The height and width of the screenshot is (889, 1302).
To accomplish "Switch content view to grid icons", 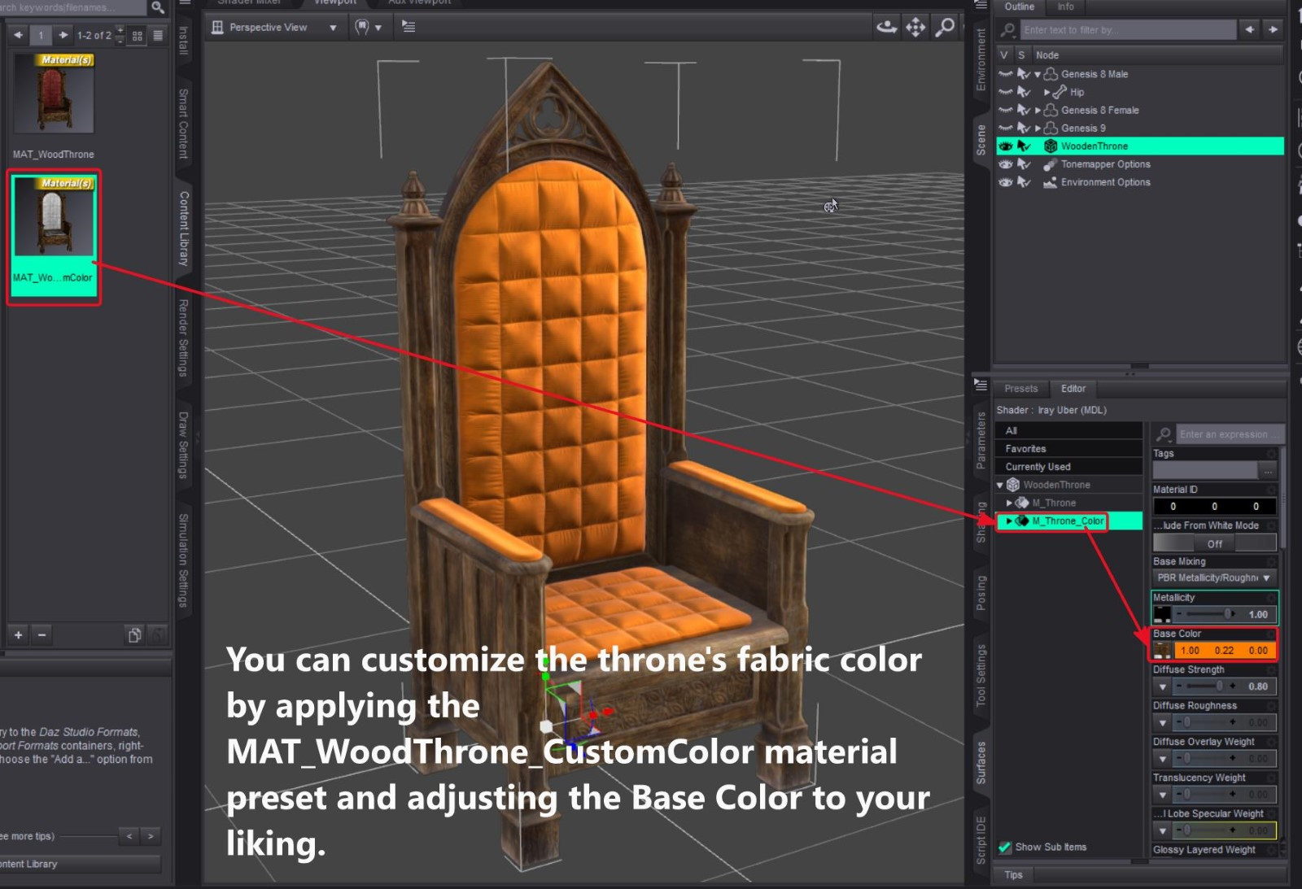I will (x=137, y=36).
